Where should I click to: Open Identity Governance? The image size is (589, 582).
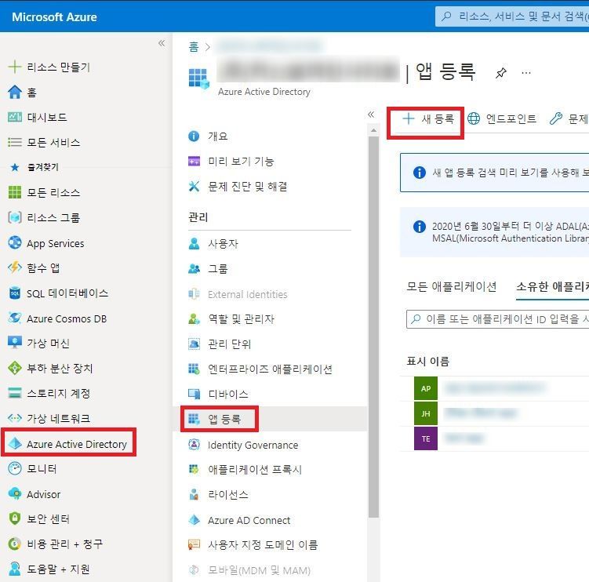pos(243,445)
